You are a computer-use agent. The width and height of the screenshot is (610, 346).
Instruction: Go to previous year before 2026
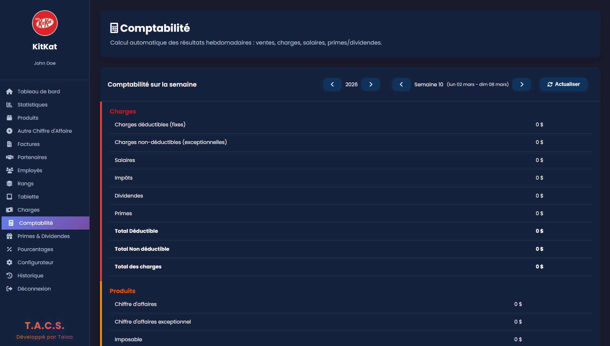pos(332,84)
